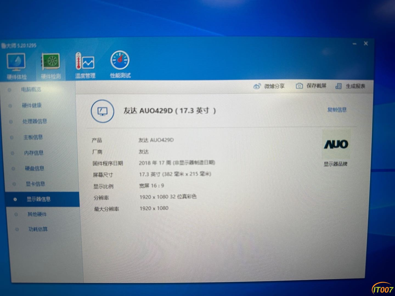This screenshot has height=296, width=395.
Task: Click the 复制信息 link
Action: [337, 110]
